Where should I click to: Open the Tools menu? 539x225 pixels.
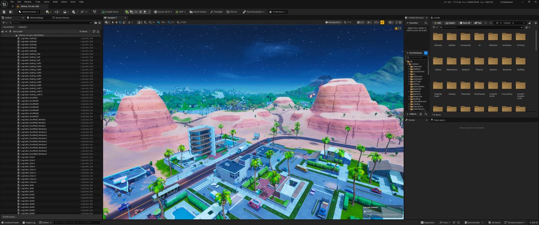point(38,2)
